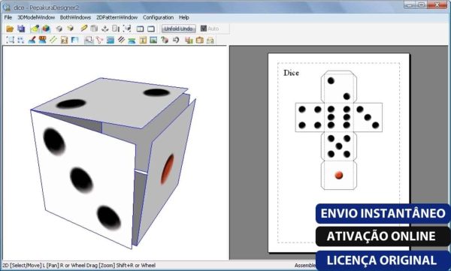This screenshot has height=271, width=451.
Task: Show one window with the single-pane icon
Action: click(151, 29)
